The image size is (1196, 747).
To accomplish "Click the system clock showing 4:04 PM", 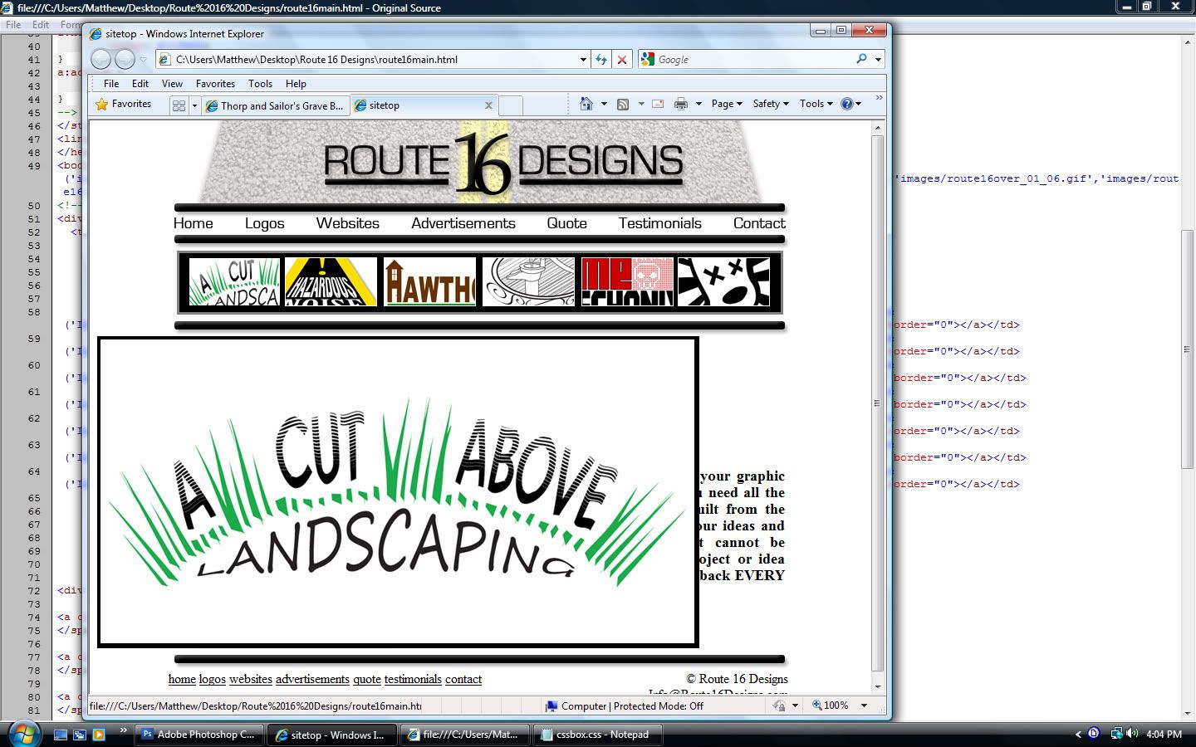I will pos(1164,735).
